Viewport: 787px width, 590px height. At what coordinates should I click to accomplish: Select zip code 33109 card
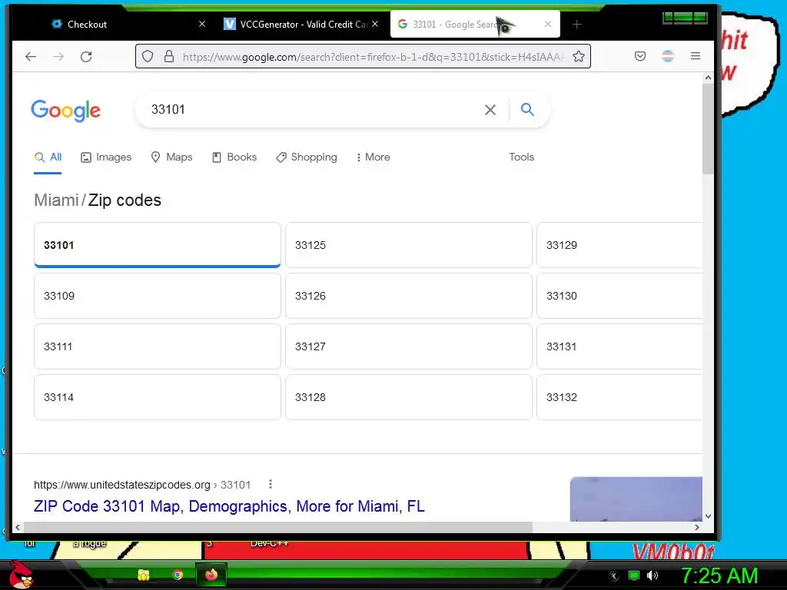tap(157, 296)
